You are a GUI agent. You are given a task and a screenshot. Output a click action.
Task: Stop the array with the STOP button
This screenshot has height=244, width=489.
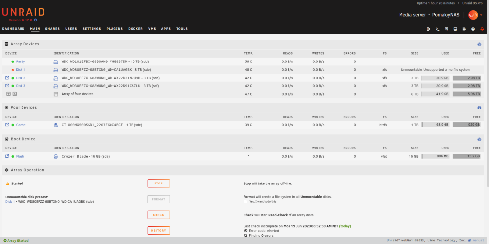point(159,183)
